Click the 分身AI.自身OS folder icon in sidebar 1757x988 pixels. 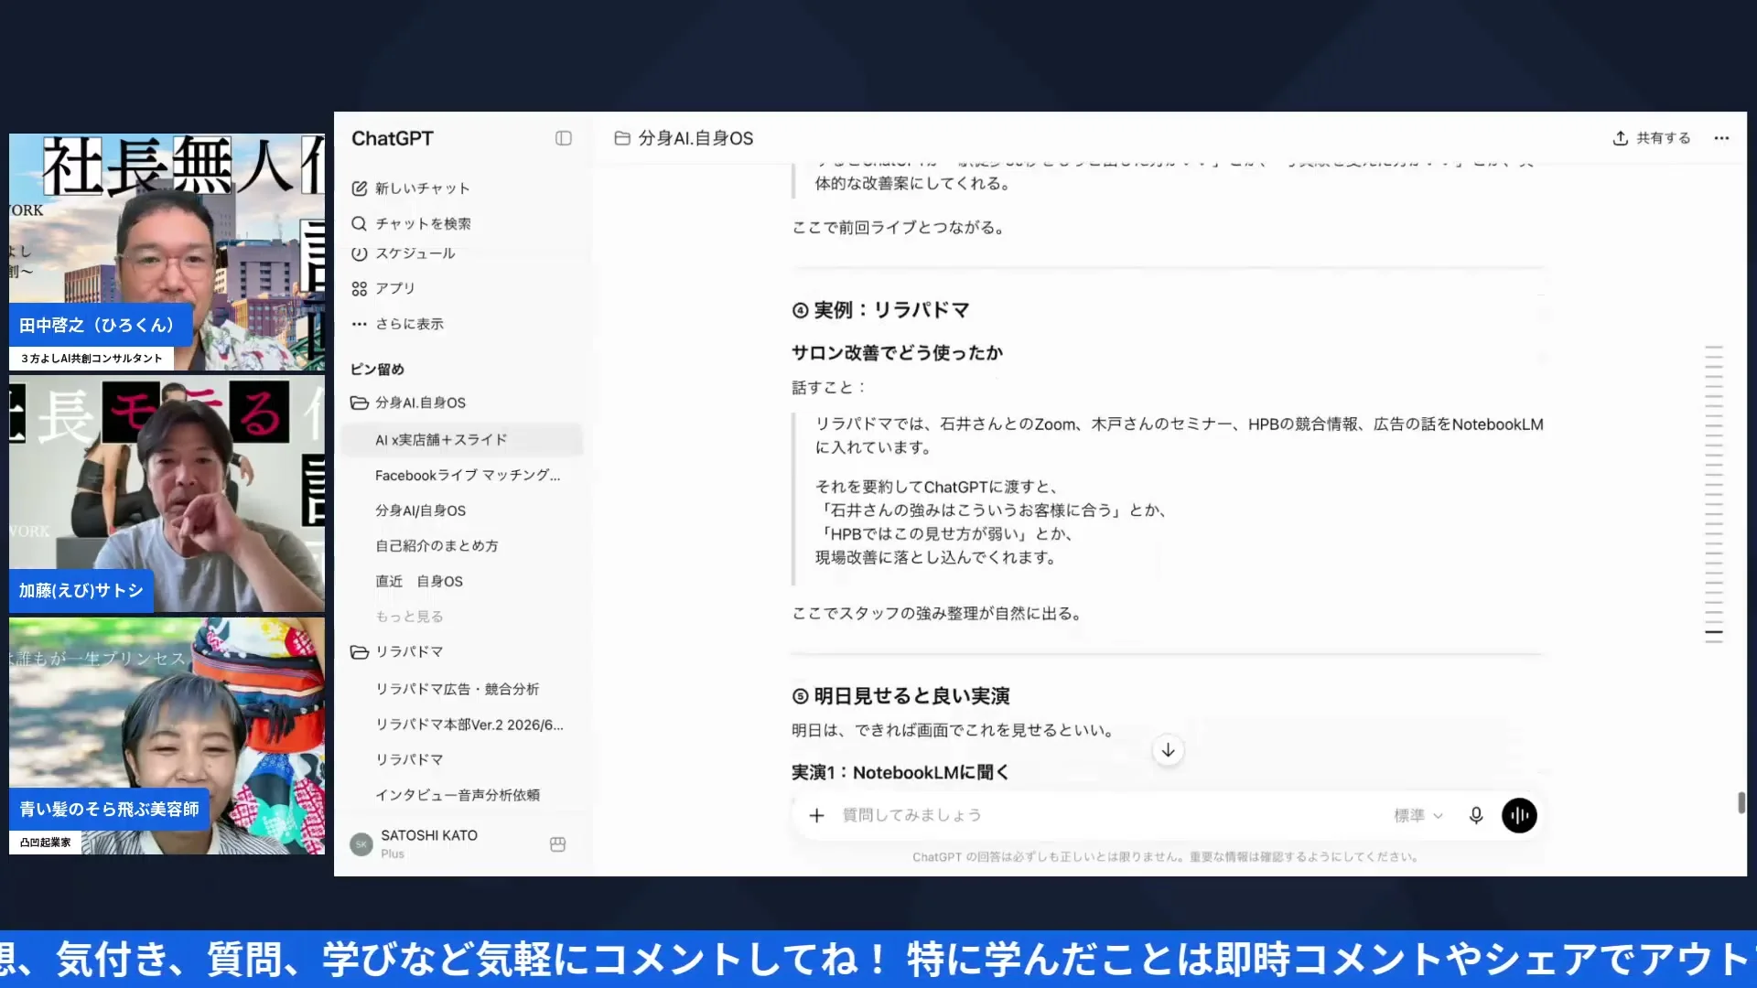(360, 403)
